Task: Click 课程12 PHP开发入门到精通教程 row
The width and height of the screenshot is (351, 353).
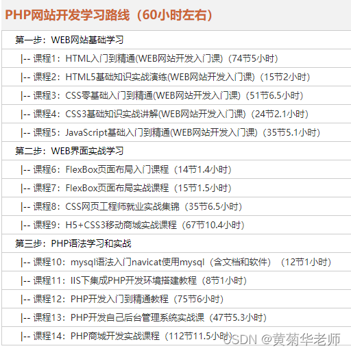Action: 176,299
